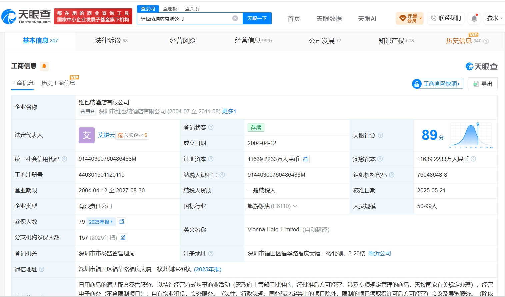Click help icon next to 通信地址
This screenshot has width=505, height=297.
point(41,269)
